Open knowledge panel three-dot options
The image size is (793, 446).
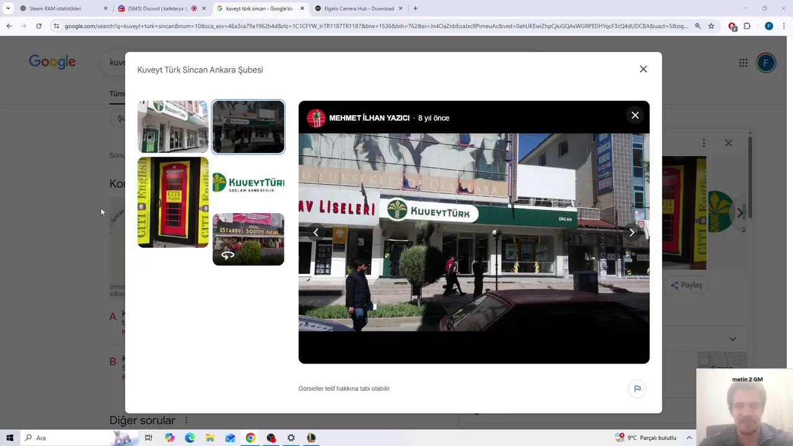(x=704, y=143)
